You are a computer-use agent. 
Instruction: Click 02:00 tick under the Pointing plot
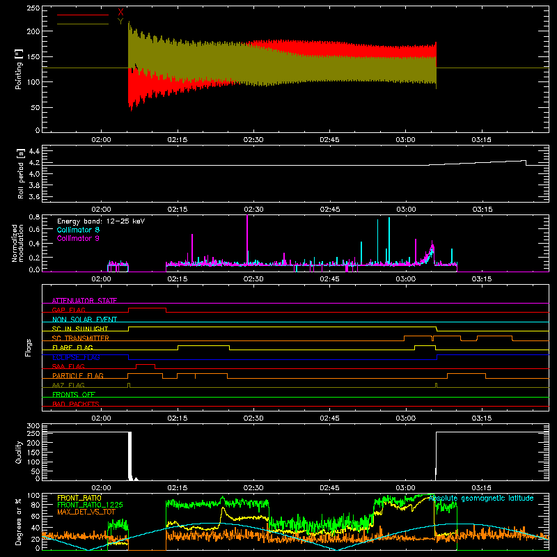(101, 140)
